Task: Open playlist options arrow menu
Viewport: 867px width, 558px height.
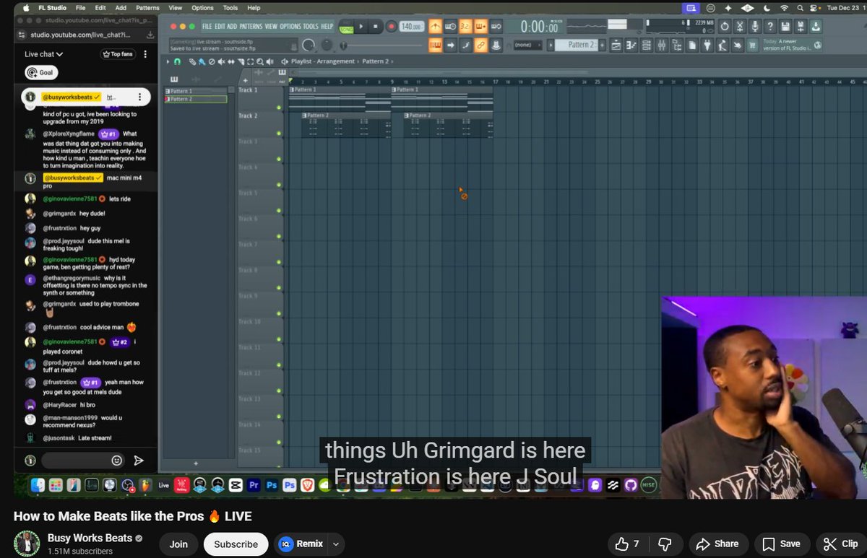Action: (168, 62)
